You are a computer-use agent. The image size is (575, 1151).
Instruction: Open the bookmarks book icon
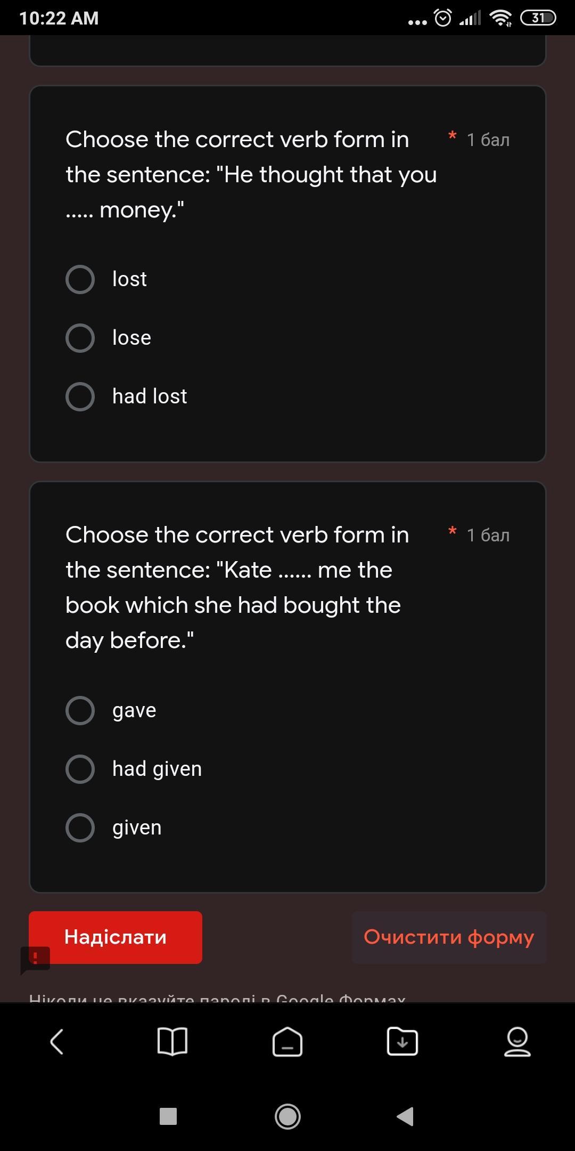click(172, 1041)
